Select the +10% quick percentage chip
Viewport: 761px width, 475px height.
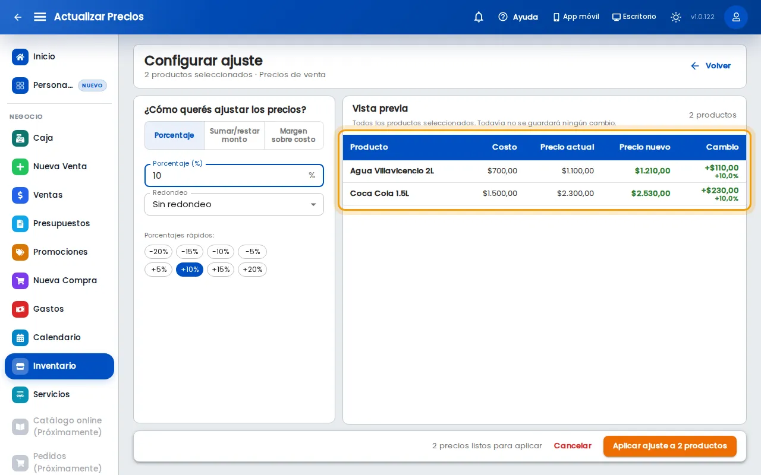point(190,270)
